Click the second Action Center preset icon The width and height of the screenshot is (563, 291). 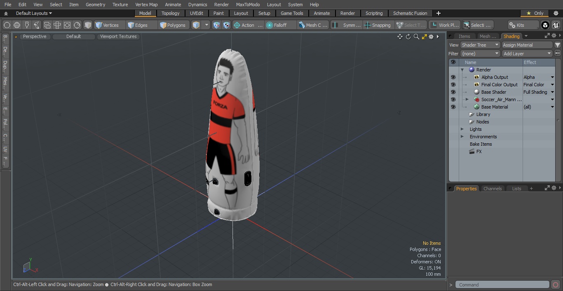[x=227, y=25]
